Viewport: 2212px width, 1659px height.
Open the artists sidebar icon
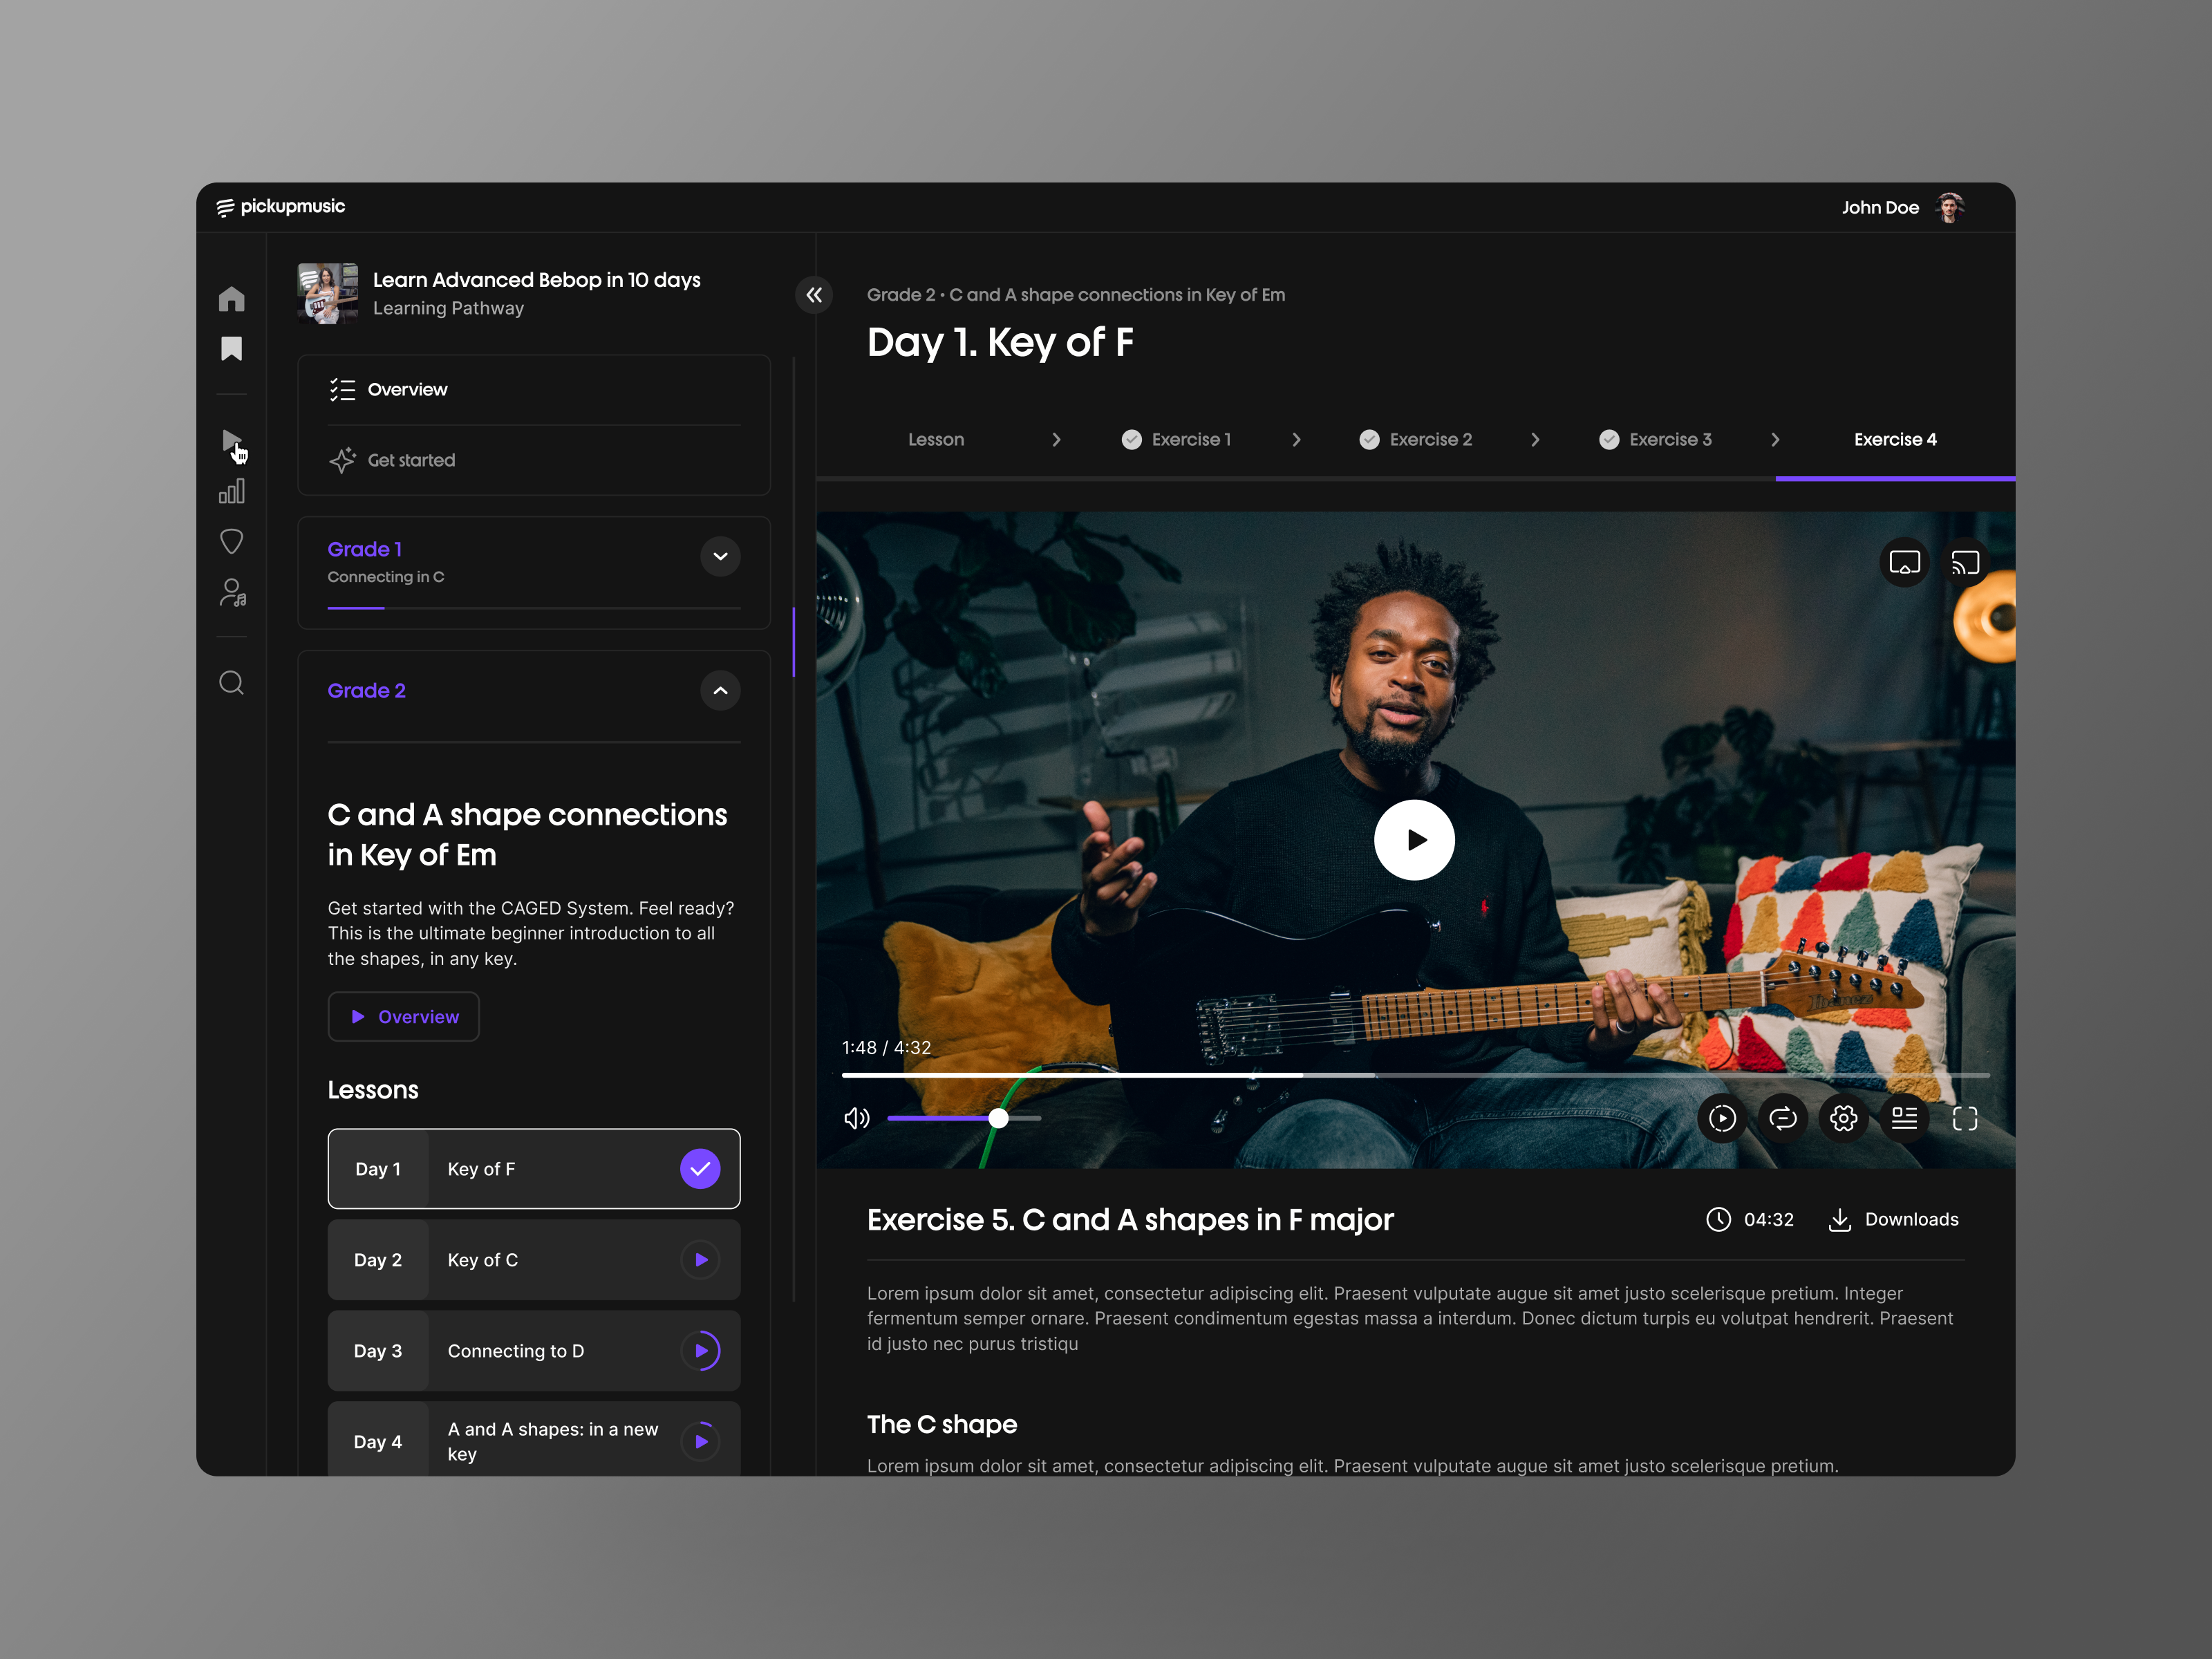point(232,592)
